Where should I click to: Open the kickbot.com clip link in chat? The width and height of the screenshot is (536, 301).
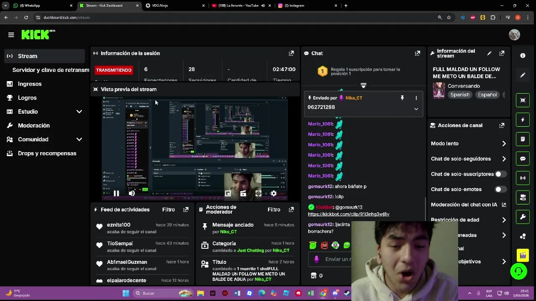(x=348, y=214)
